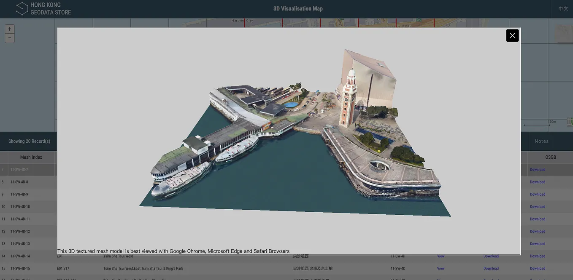
Task: View 3D model for row 15
Action: point(441,269)
